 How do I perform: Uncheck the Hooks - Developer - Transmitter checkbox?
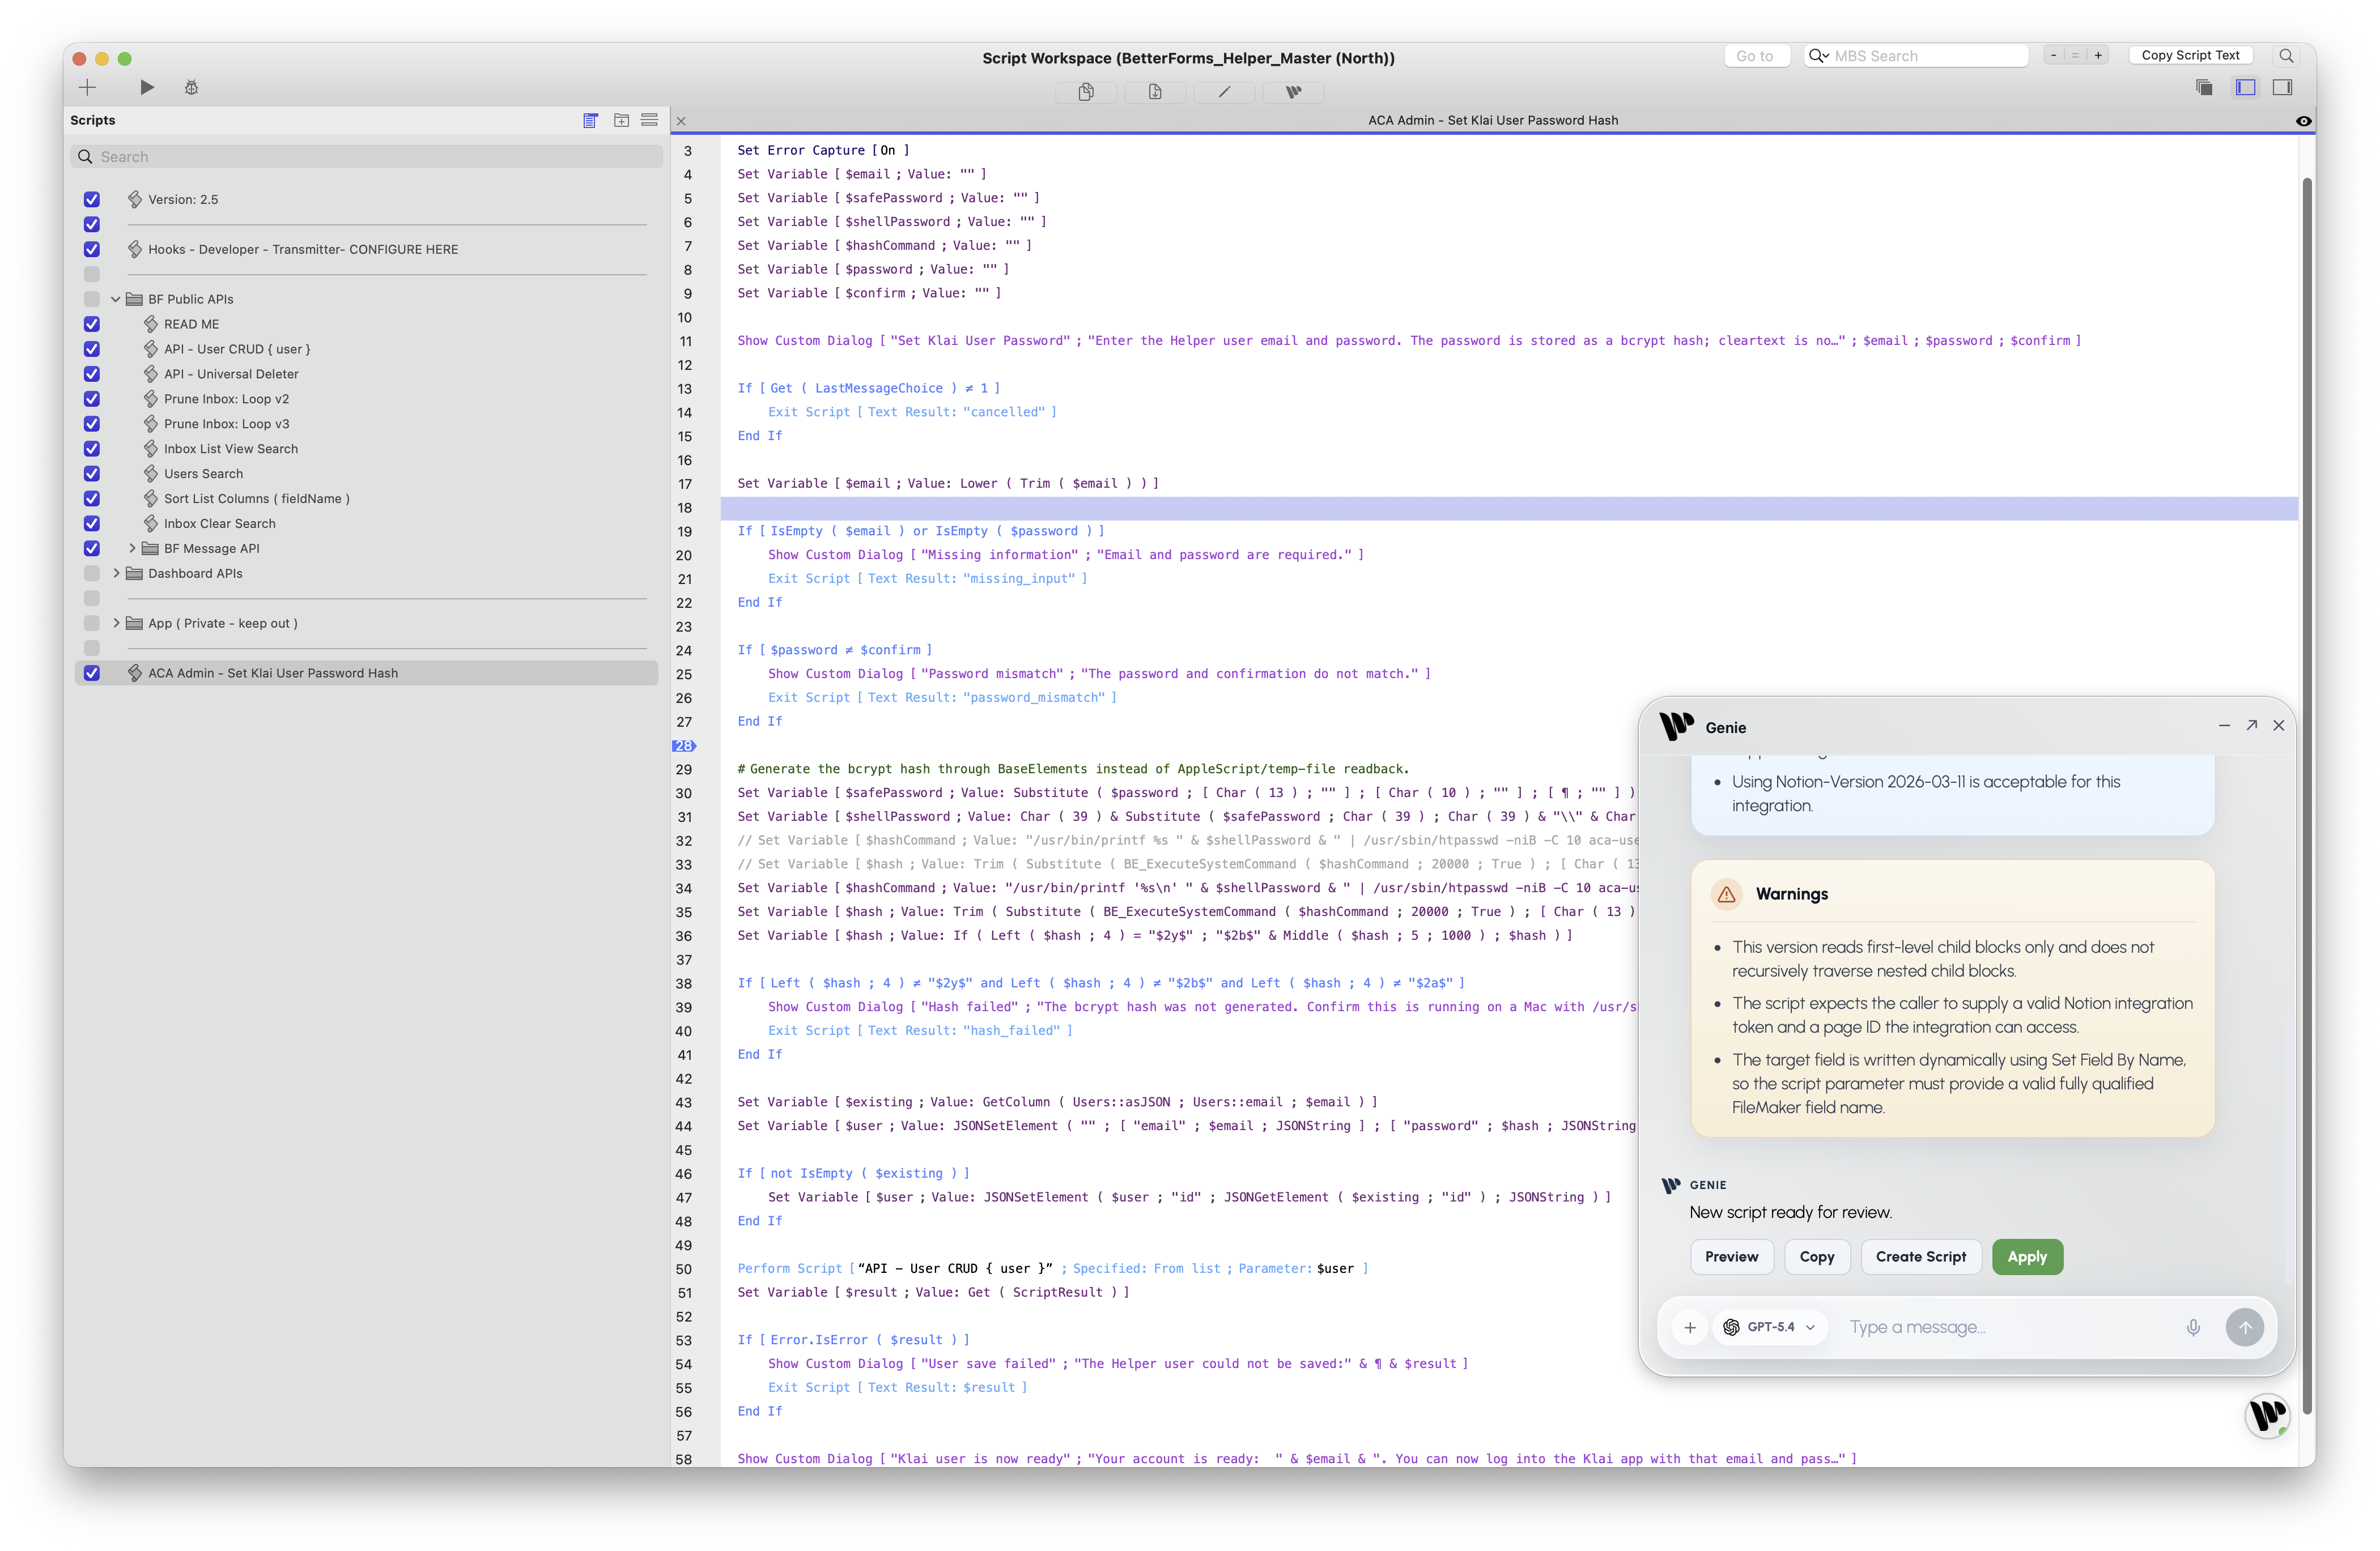(92, 249)
